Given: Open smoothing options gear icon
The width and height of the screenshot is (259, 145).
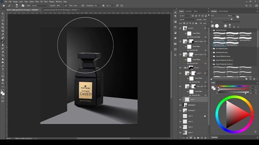Looking at the screenshot, I should [104, 6].
